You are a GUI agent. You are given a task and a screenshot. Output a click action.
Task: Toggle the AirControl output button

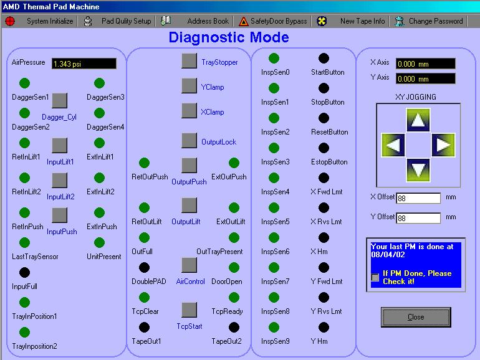tap(189, 265)
